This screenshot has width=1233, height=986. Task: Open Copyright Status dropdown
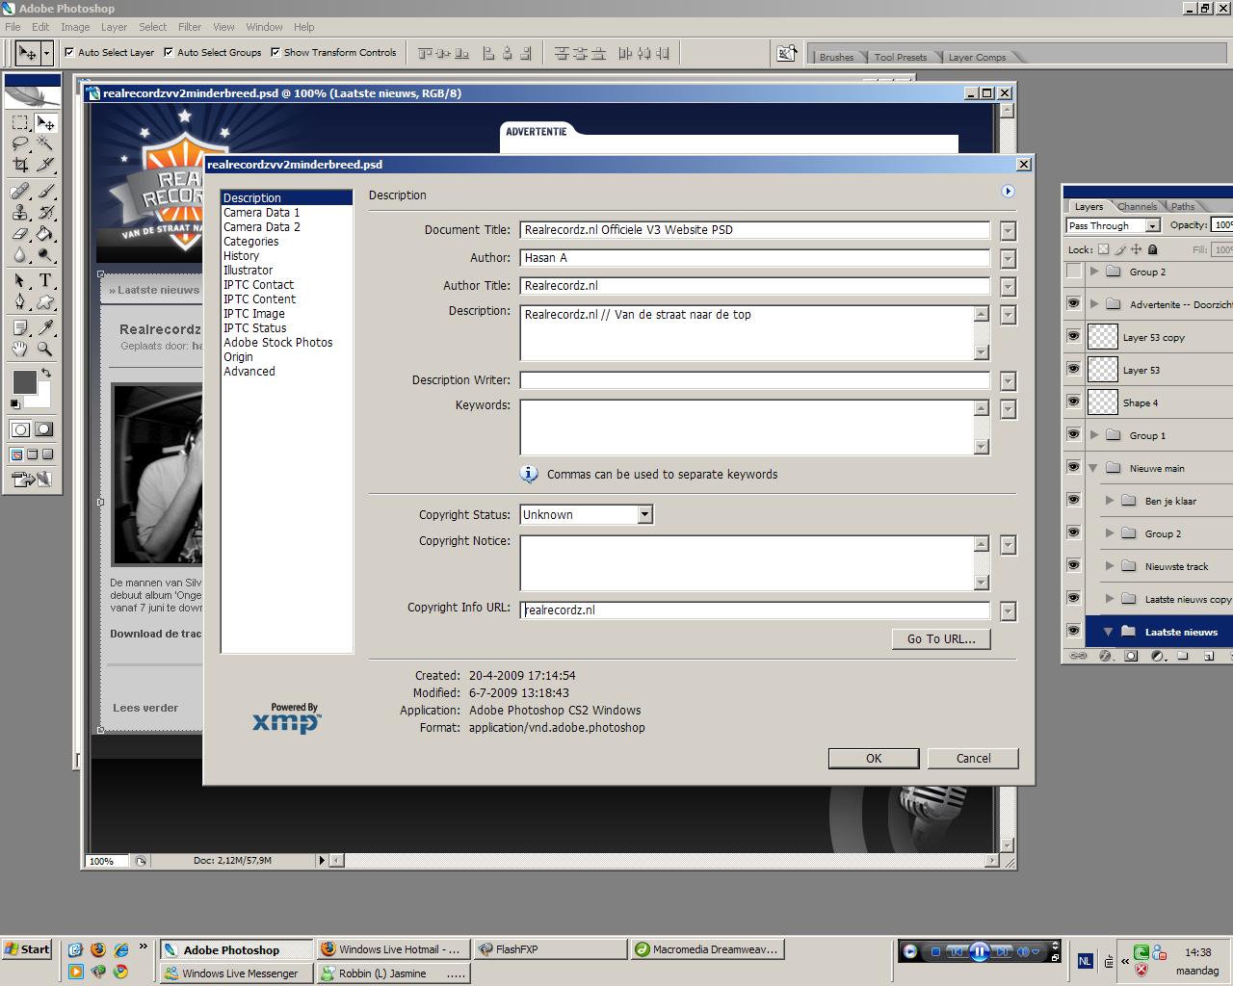pos(644,514)
